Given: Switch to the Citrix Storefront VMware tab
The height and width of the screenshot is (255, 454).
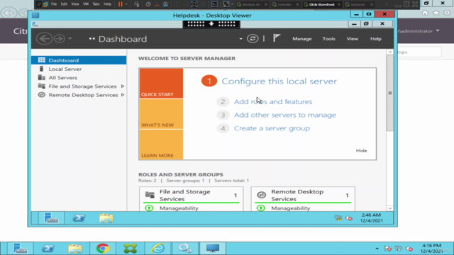Looking at the screenshot, I should [321, 5].
